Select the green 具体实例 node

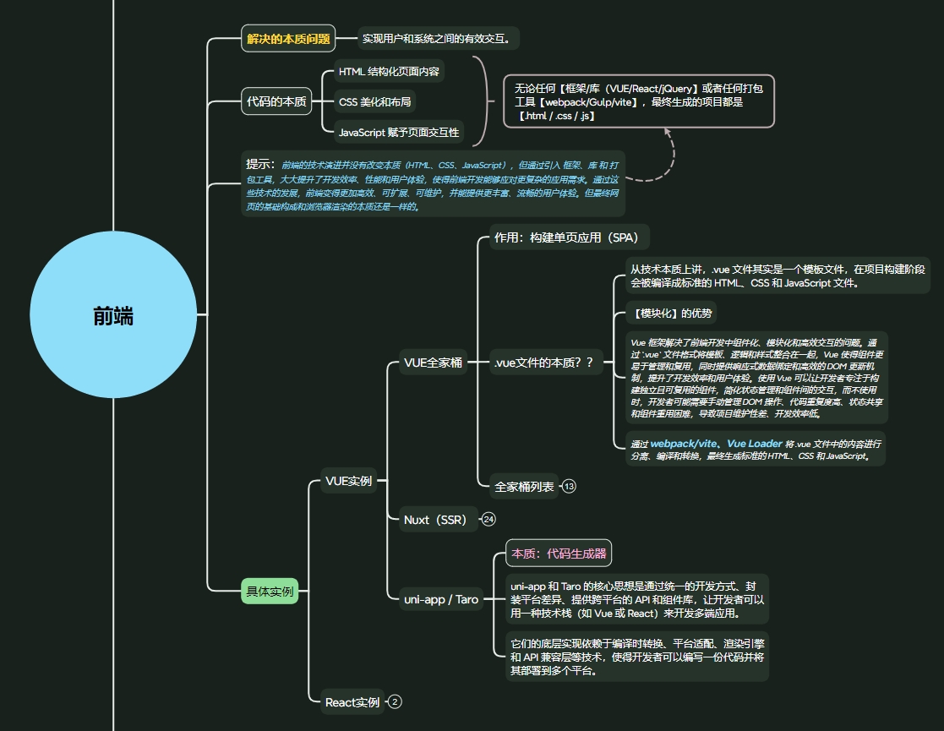270,592
